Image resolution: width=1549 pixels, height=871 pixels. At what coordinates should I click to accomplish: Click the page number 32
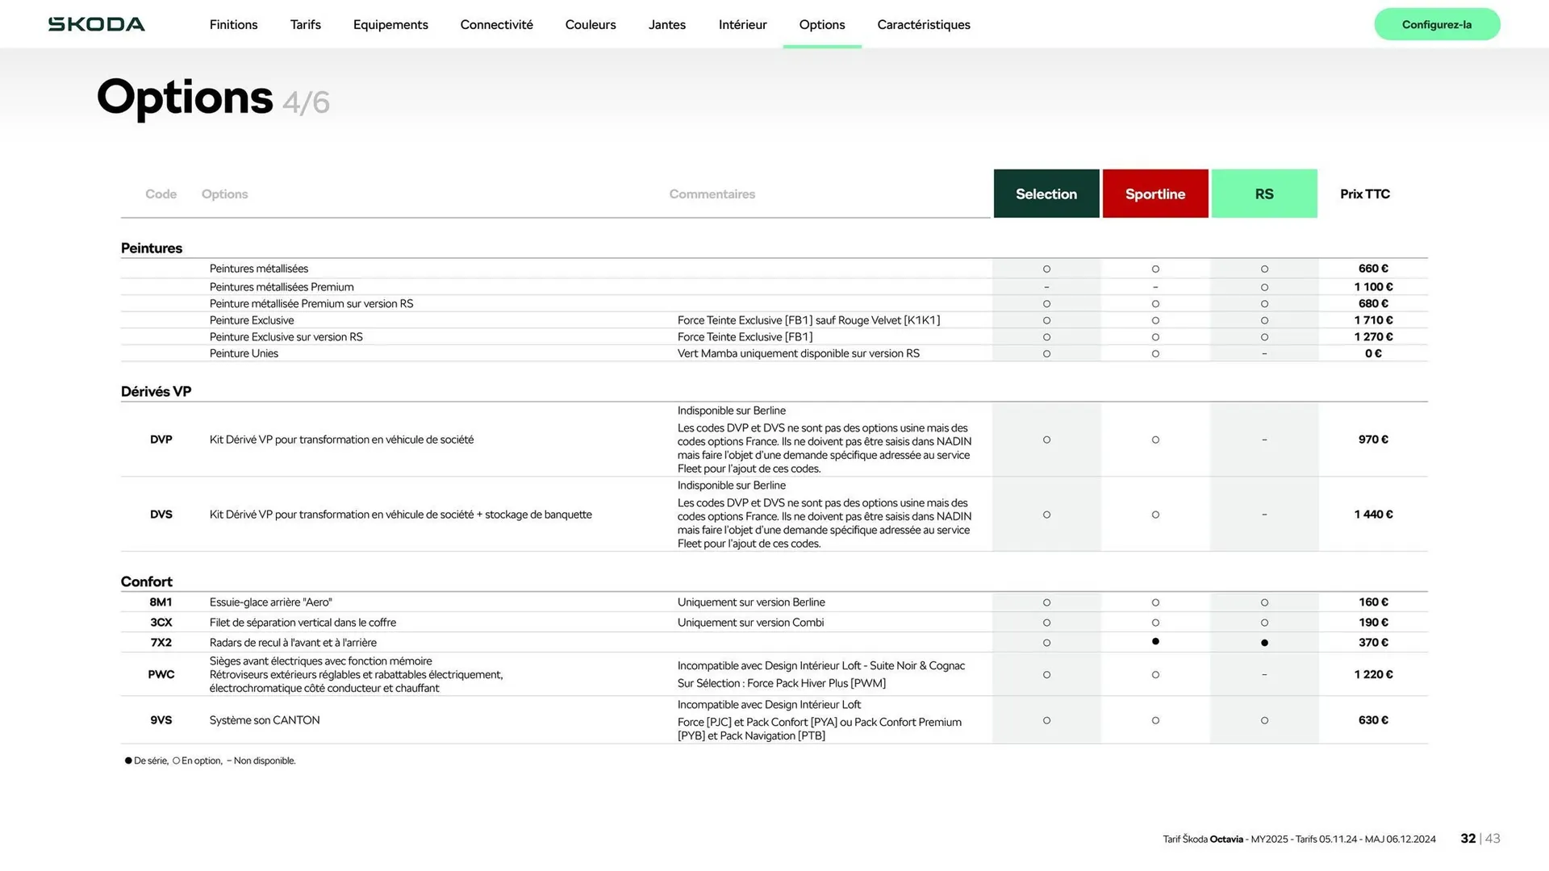(1468, 838)
